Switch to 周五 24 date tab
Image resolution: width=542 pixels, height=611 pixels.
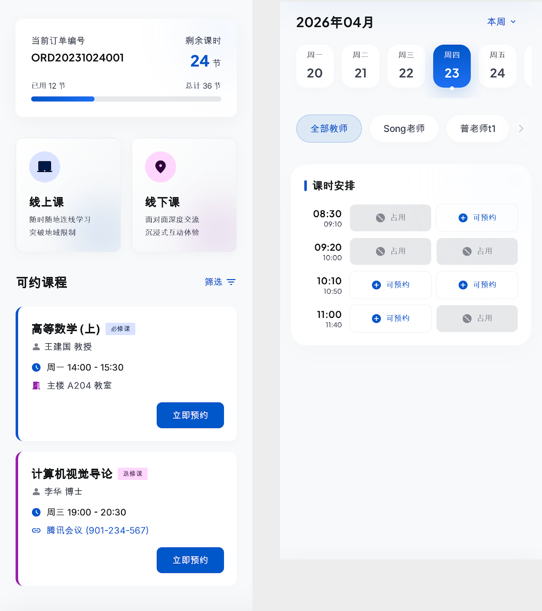point(497,66)
